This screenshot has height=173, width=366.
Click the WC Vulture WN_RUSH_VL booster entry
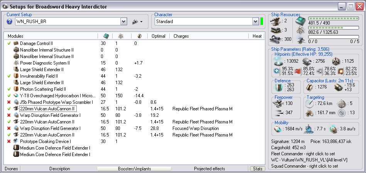[x=309, y=160]
